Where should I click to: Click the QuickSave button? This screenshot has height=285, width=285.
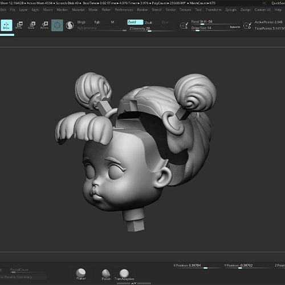(278, 3)
